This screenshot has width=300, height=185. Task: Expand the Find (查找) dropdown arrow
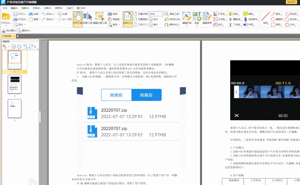click(119, 25)
